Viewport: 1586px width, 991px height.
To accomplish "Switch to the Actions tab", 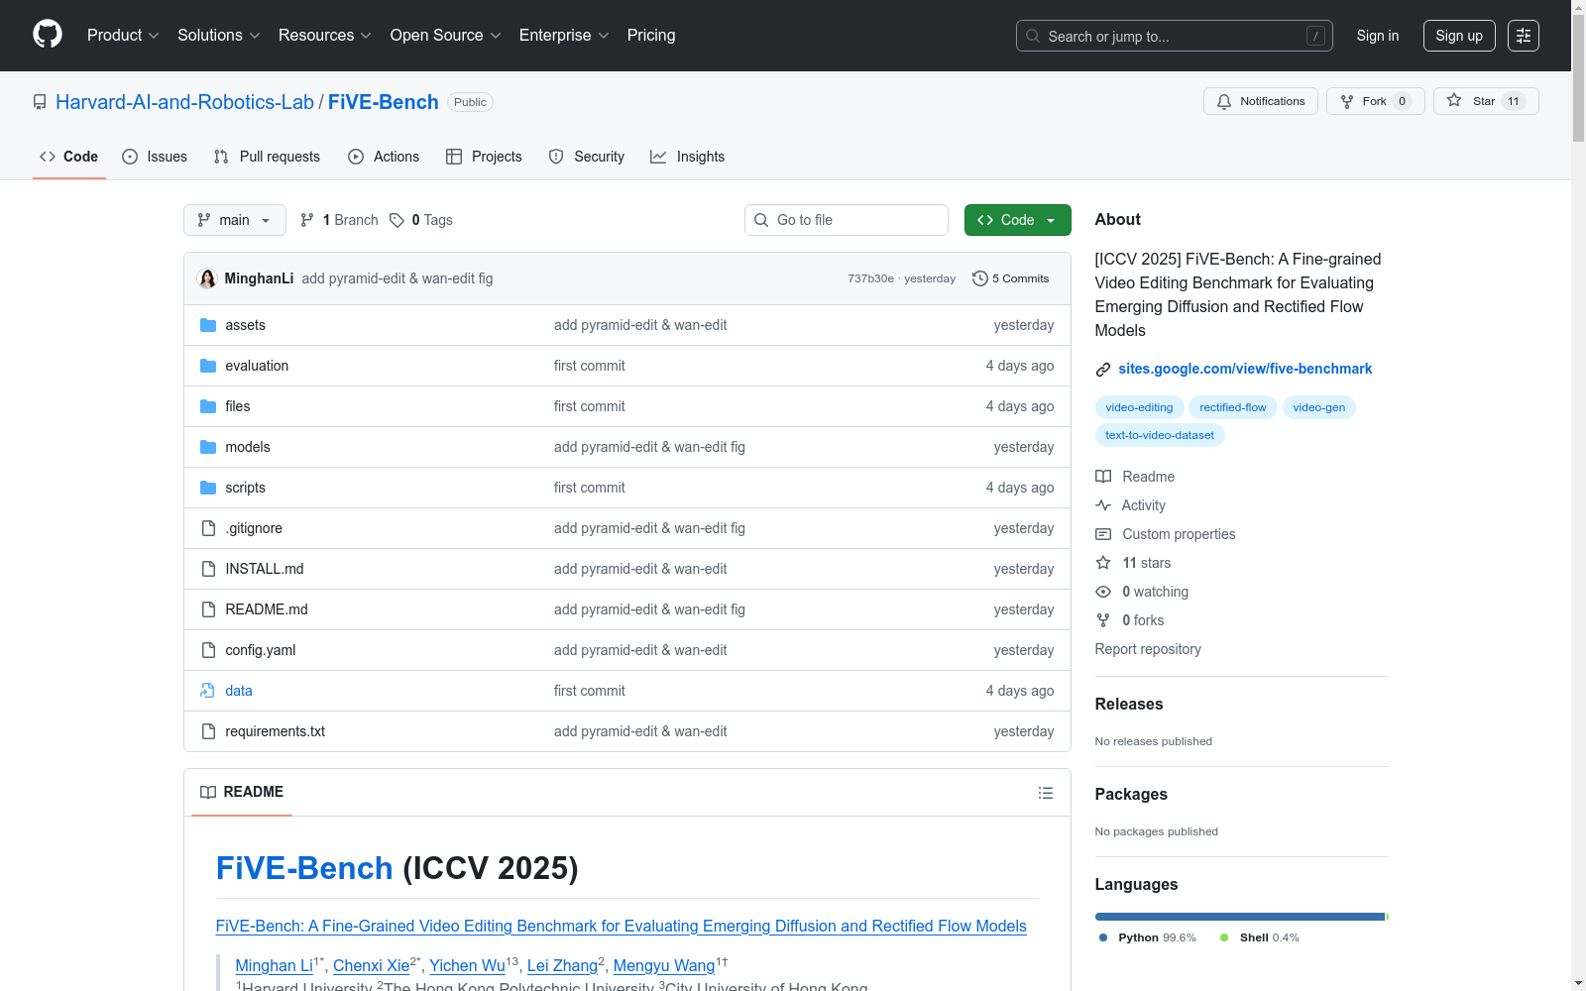I will (384, 157).
